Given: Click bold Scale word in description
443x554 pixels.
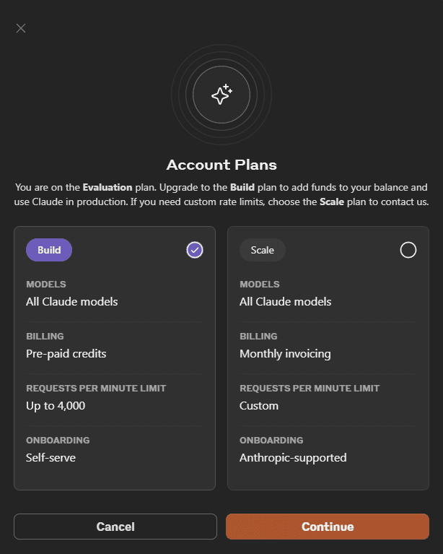Looking at the screenshot, I should pos(332,202).
